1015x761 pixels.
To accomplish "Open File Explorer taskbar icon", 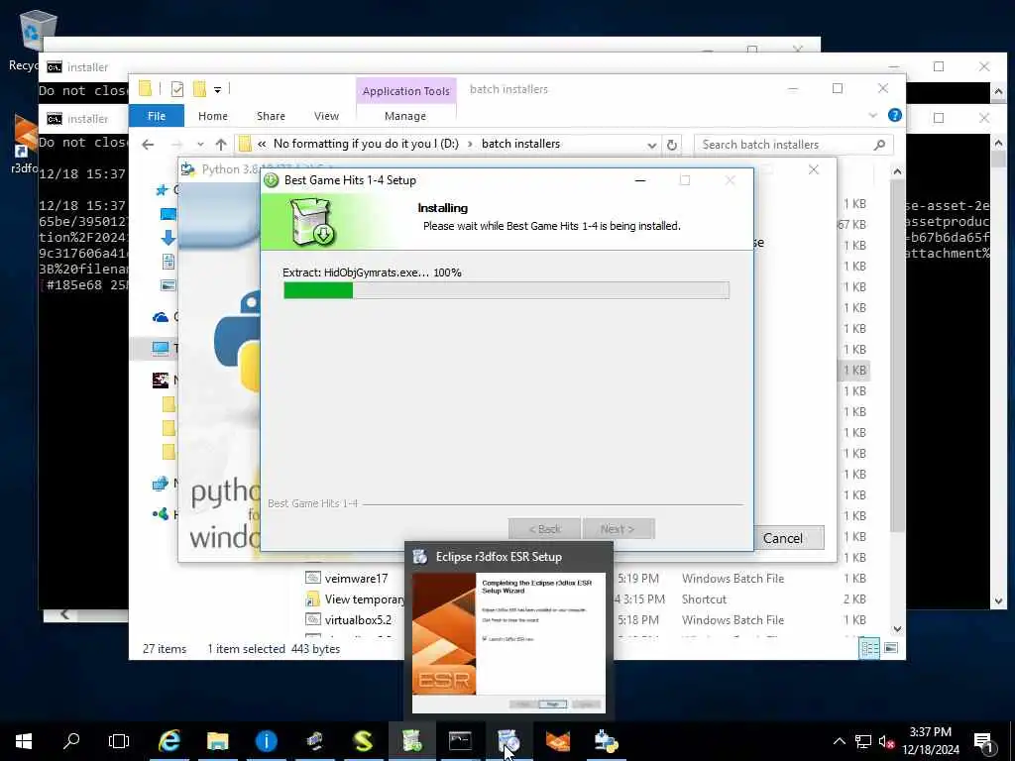I will (x=217, y=741).
